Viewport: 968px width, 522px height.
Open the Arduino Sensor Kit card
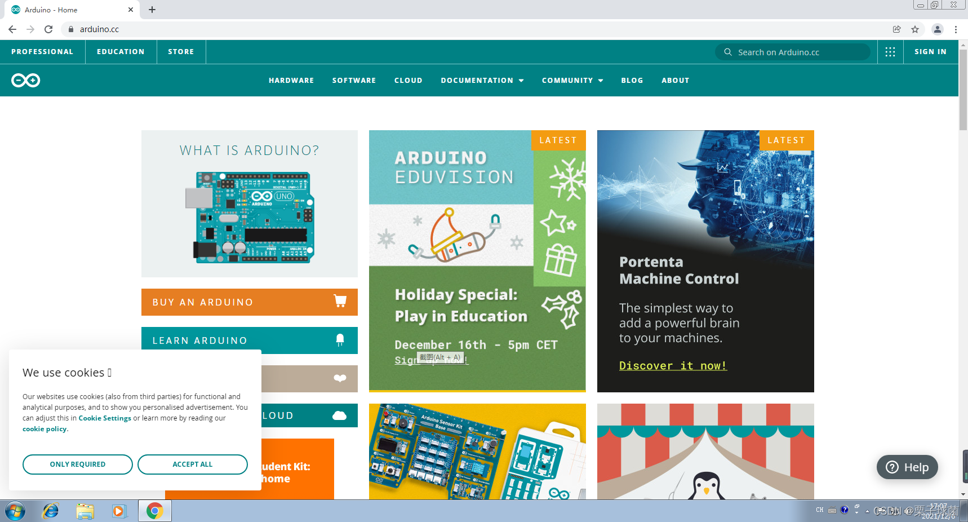(477, 452)
